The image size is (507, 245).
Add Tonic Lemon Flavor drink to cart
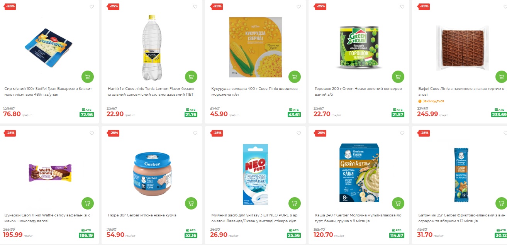tap(191, 76)
